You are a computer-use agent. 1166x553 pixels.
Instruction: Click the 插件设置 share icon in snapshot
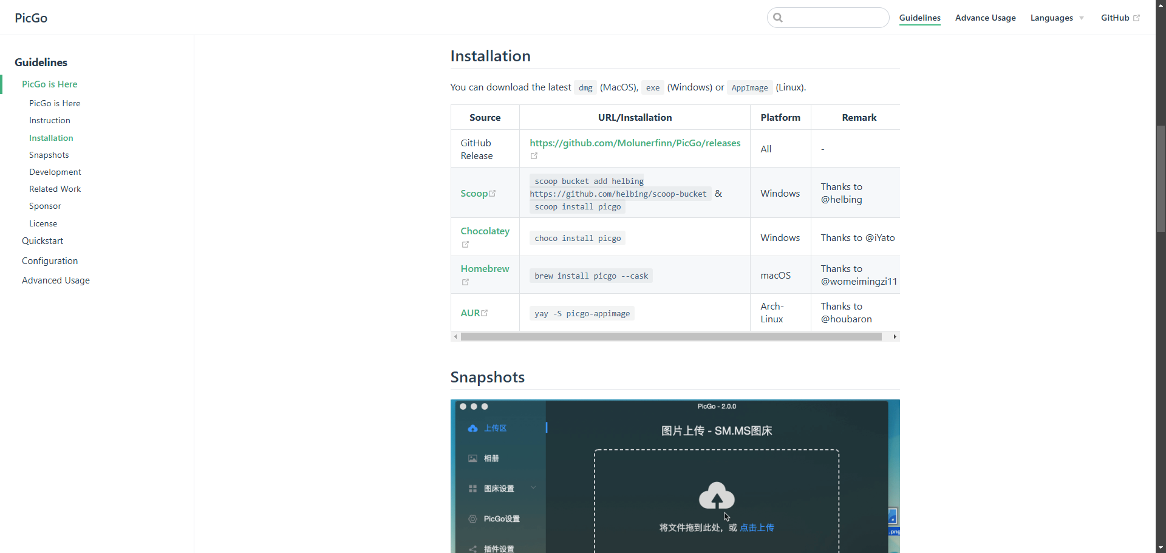[472, 549]
